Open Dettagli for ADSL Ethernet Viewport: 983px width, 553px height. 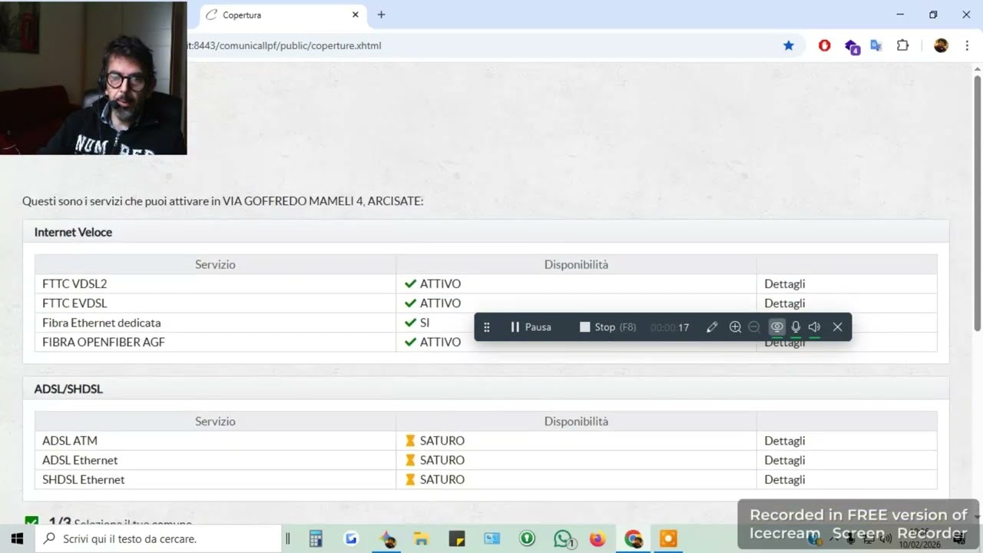785,460
